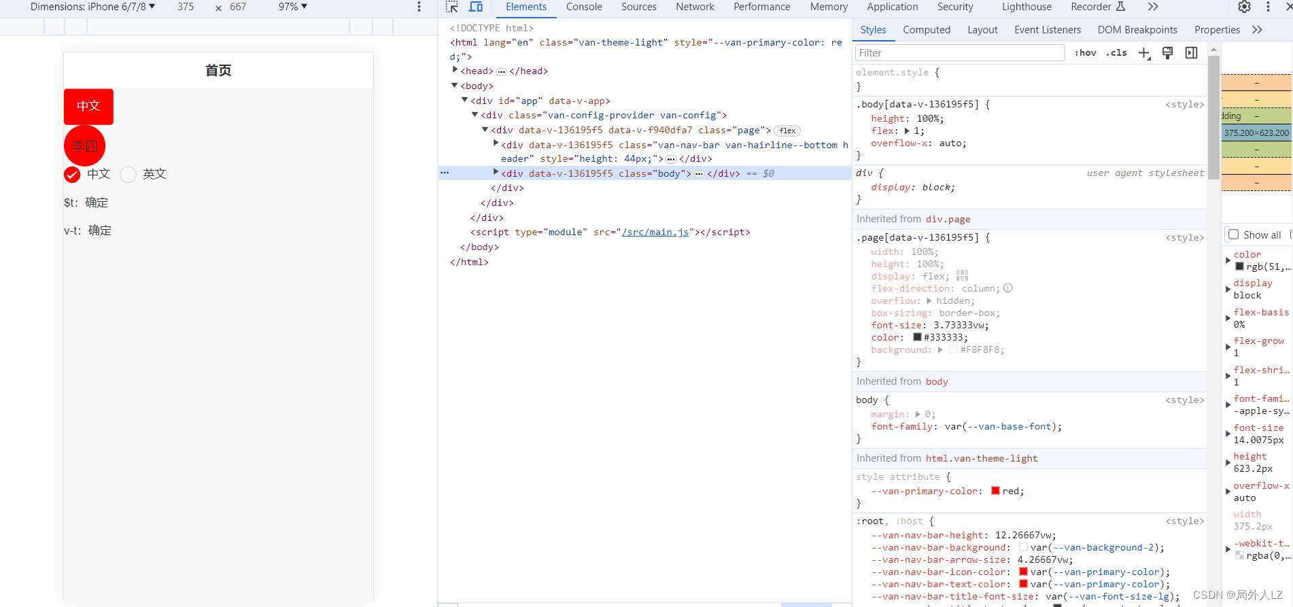Open the Security tab
Screen dimensions: 1293x607
coord(955,7)
